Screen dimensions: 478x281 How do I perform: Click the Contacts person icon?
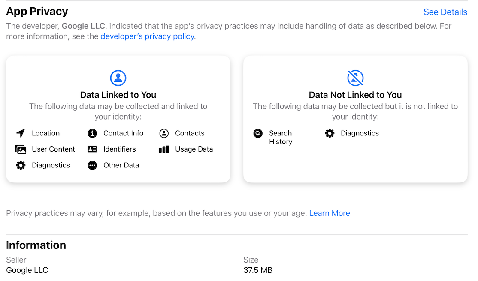pyautogui.click(x=164, y=133)
